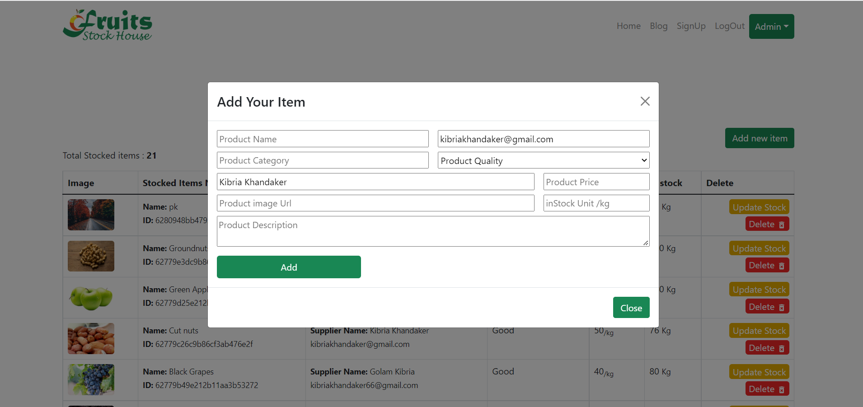Click the Groundnut product thumbnail
The image size is (863, 407).
click(x=91, y=256)
